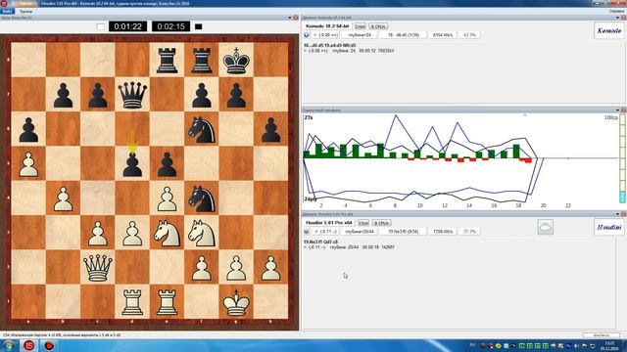
Task: Click the ChessBase application orb icon
Action: (4, 3)
